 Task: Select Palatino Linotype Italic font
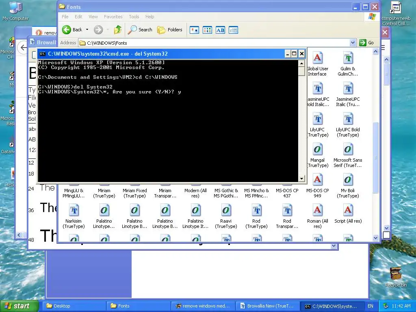pyautogui.click(x=195, y=217)
